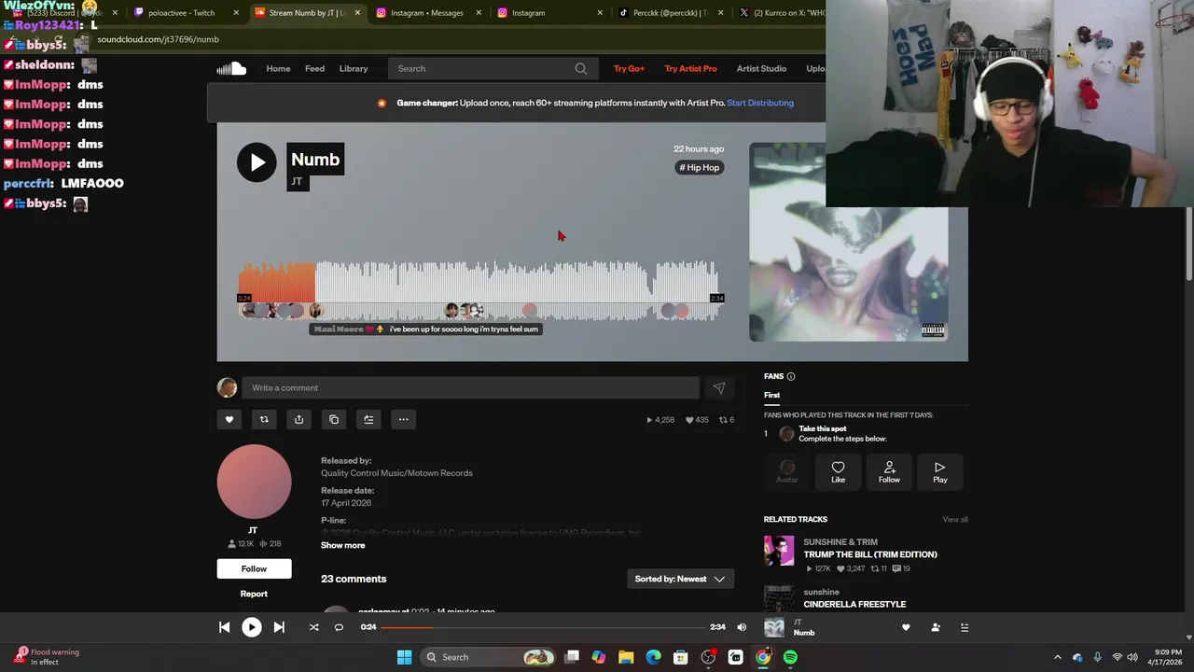The image size is (1194, 672).
Task: View all related tracks
Action: point(955,519)
